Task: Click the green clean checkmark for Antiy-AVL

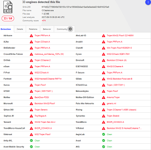Action: click(31, 141)
